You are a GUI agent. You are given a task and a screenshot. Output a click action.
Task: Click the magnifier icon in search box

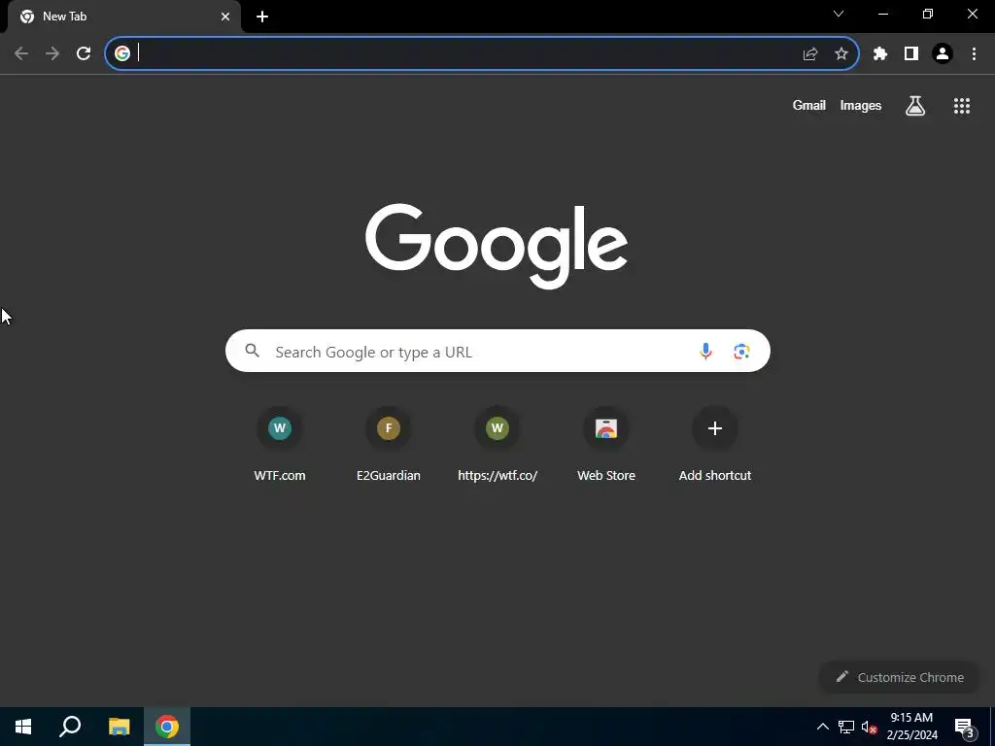click(253, 351)
